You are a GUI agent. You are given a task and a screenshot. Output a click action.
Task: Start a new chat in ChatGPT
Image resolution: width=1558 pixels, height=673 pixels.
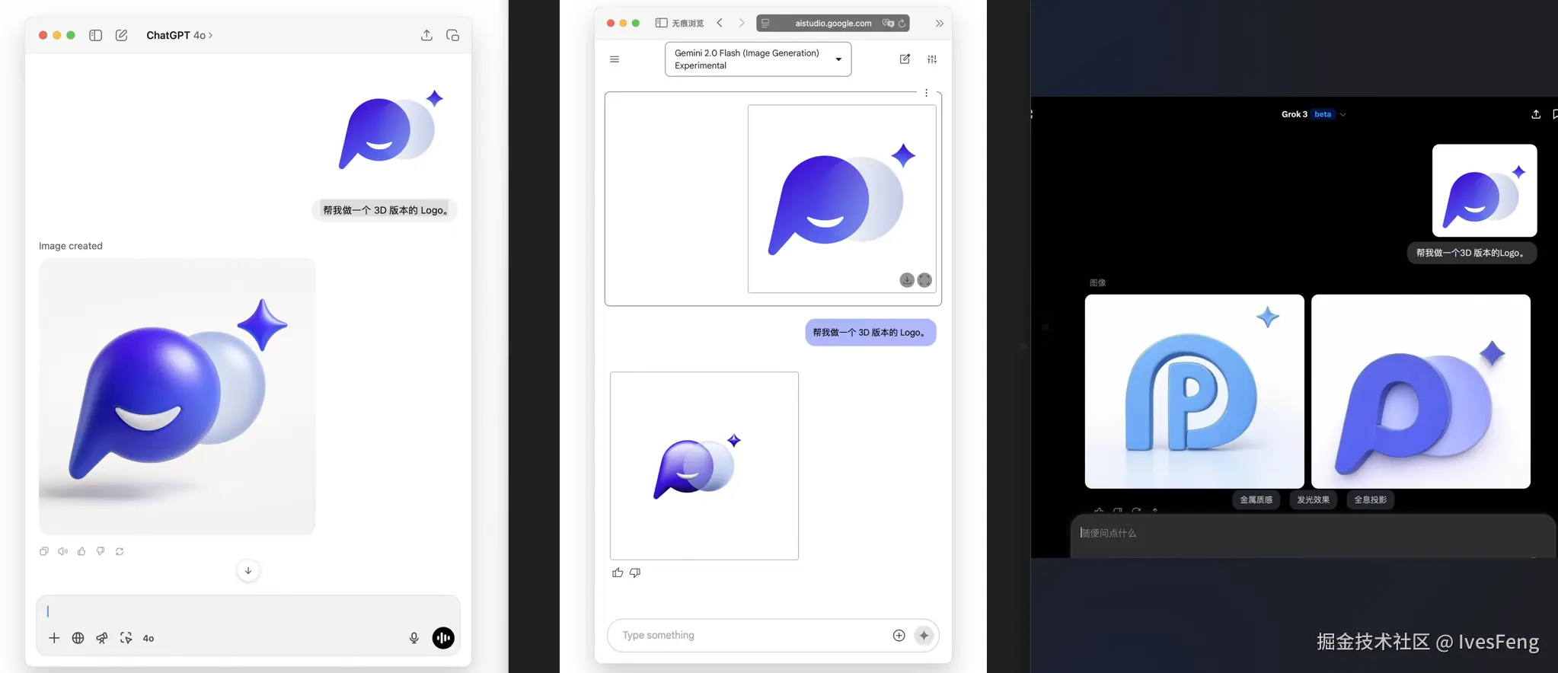pos(121,35)
